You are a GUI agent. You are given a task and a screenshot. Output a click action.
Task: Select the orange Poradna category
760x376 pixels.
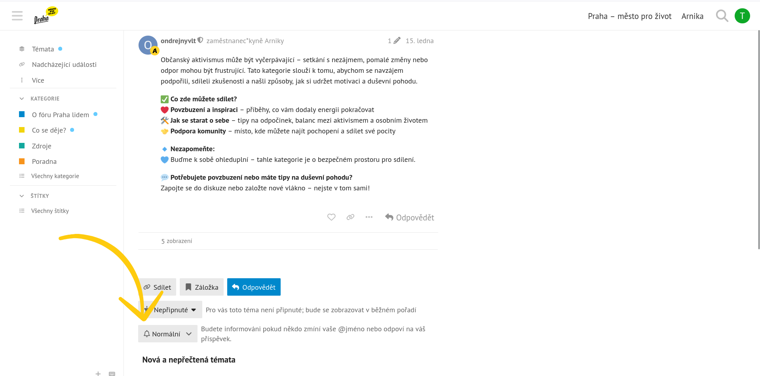(44, 161)
